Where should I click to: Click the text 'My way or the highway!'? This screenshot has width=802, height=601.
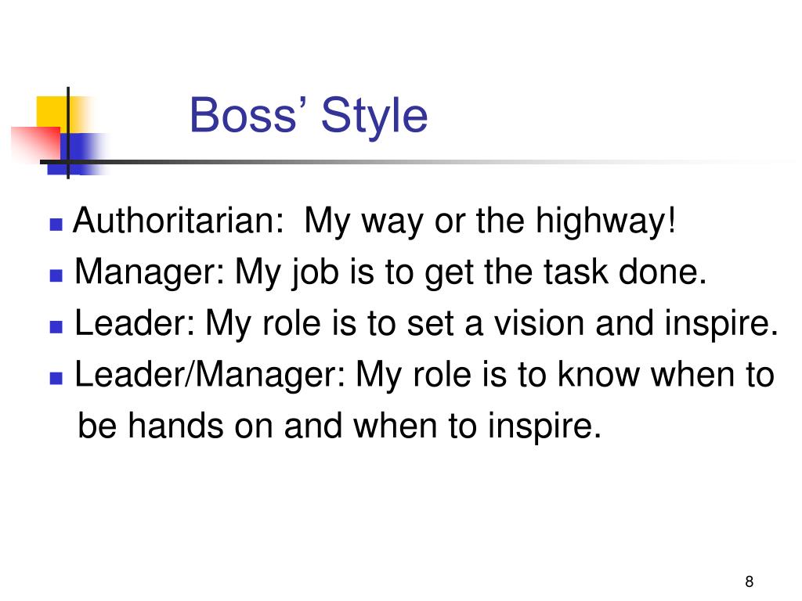[490, 221]
